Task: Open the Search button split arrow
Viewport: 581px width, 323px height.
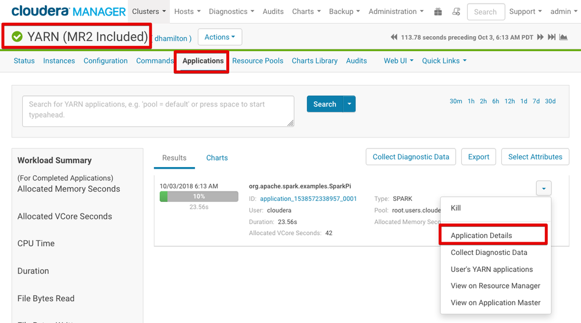Action: pos(350,104)
